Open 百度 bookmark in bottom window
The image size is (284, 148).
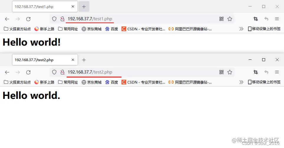click(x=111, y=82)
